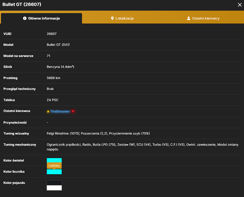244x197 pixels.
Task: Switch to the Lokalizacja tab
Action: [122, 18]
